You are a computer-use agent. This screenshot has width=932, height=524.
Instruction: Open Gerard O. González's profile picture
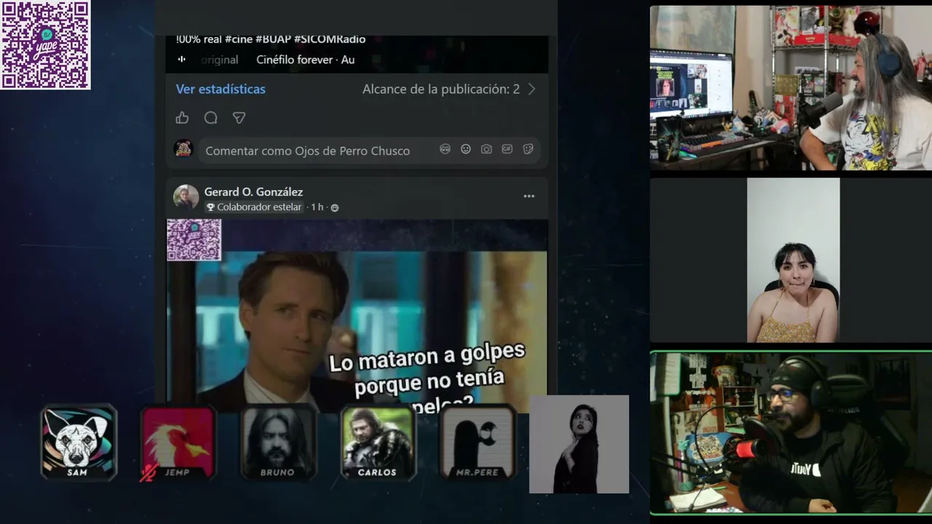click(186, 197)
